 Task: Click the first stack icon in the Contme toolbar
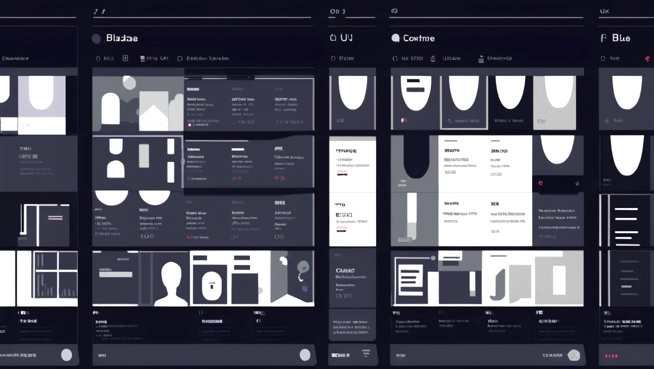[433, 59]
